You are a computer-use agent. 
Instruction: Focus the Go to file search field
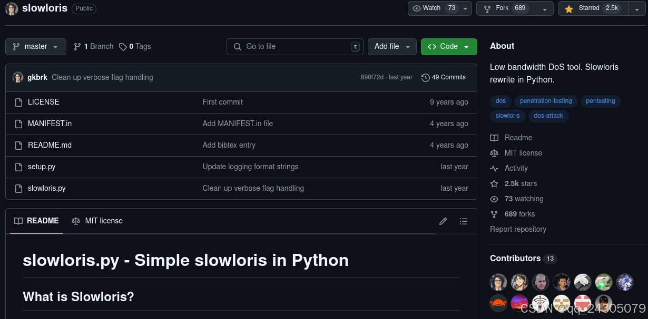(296, 47)
